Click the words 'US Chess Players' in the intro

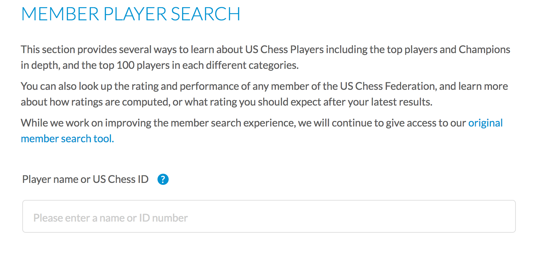click(284, 49)
